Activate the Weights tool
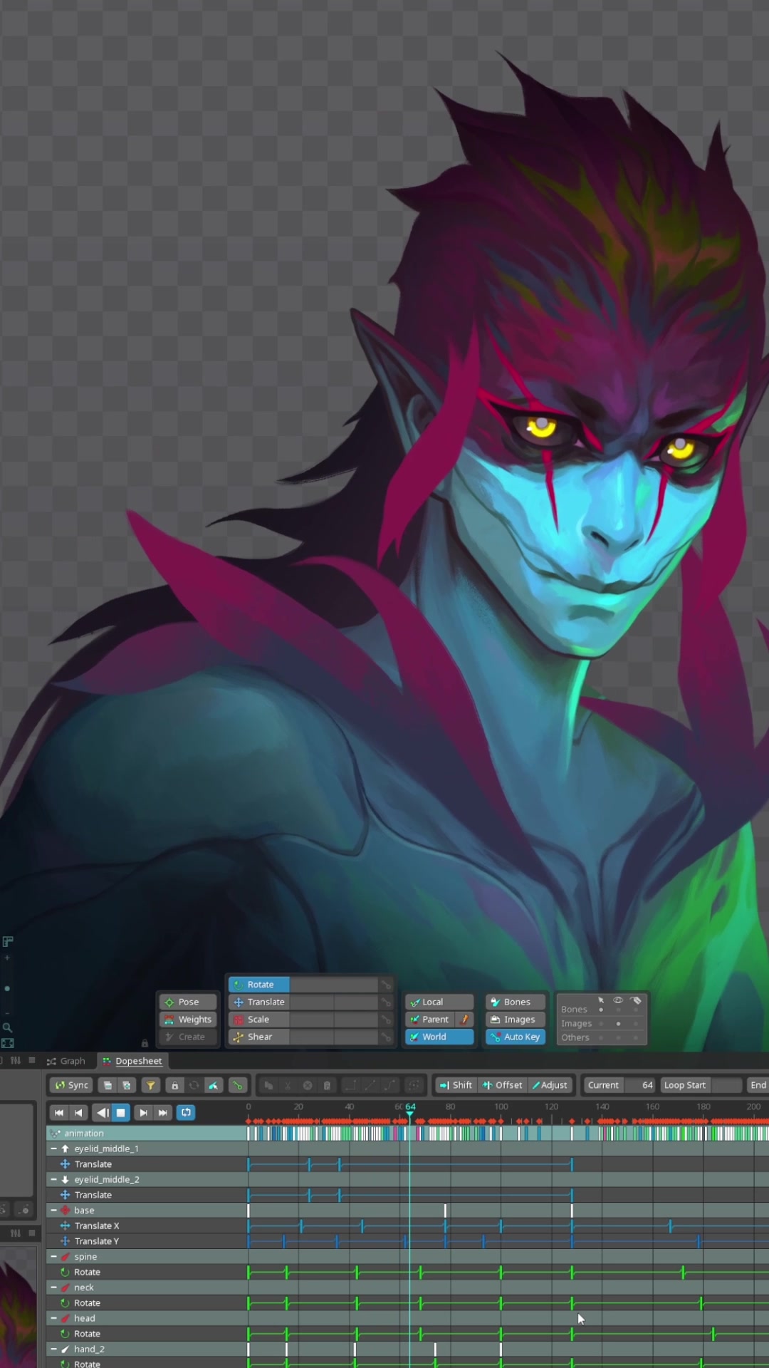This screenshot has height=1368, width=769. pyautogui.click(x=188, y=1020)
